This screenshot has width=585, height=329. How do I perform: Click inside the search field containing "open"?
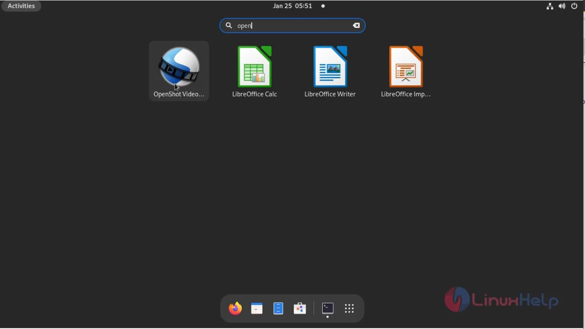coord(292,26)
